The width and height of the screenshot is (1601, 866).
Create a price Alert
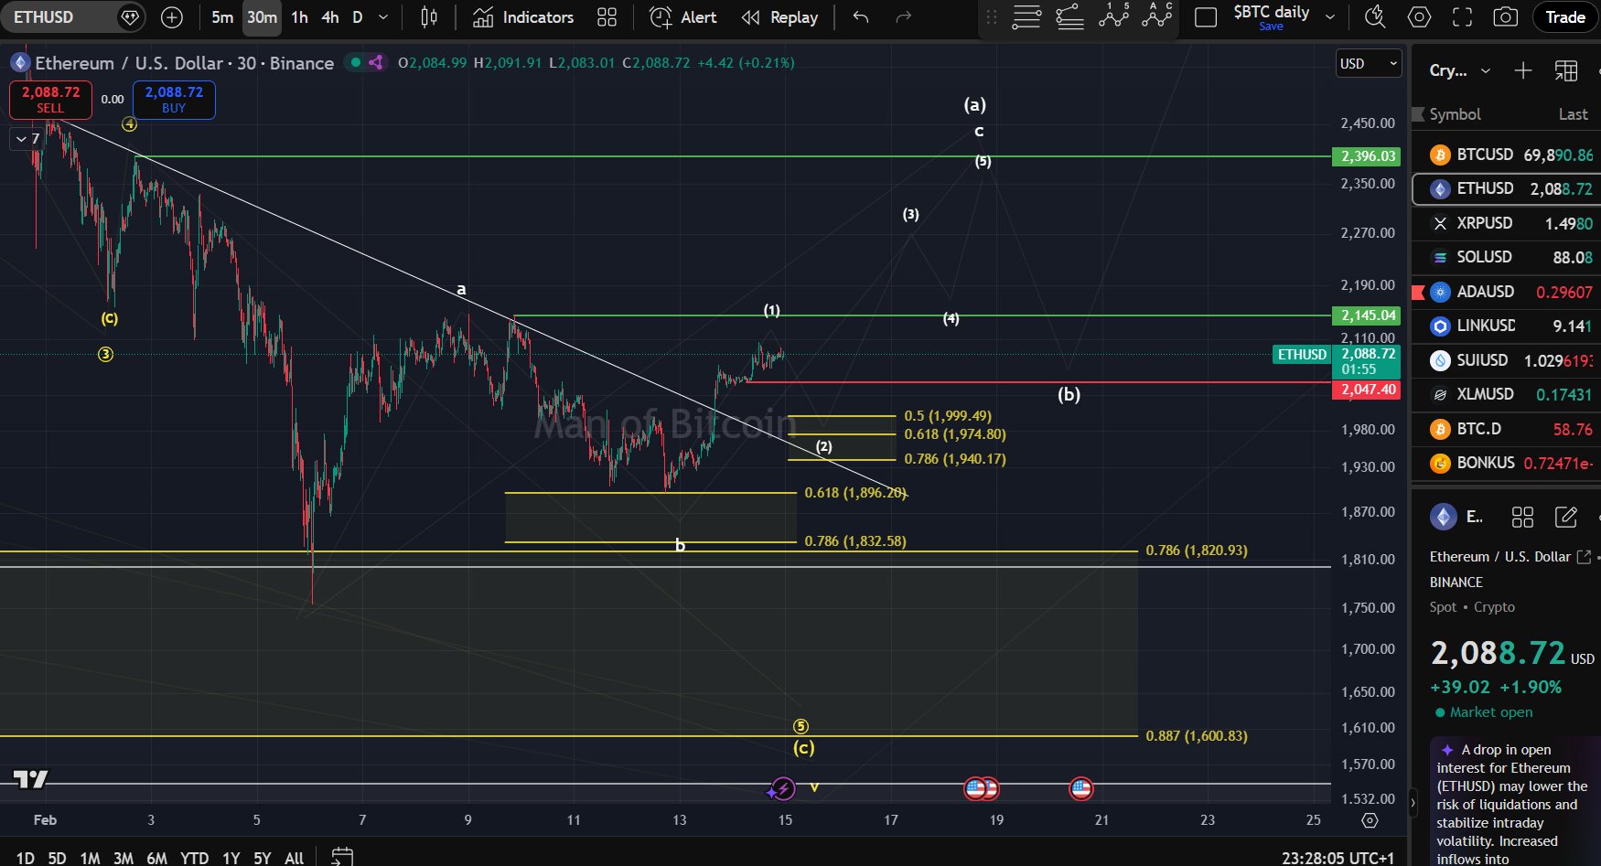click(682, 17)
